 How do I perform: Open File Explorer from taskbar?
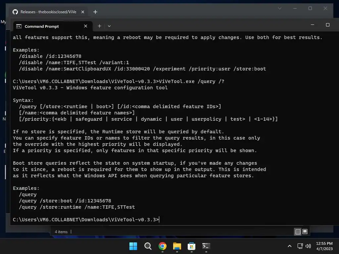coord(177,246)
